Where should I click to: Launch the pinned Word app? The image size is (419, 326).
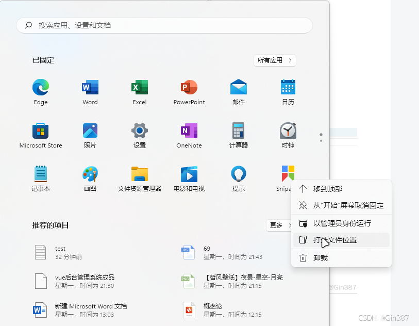click(x=90, y=92)
